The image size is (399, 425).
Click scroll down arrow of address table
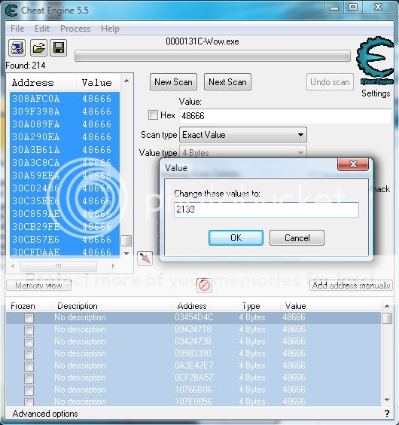coord(387,400)
